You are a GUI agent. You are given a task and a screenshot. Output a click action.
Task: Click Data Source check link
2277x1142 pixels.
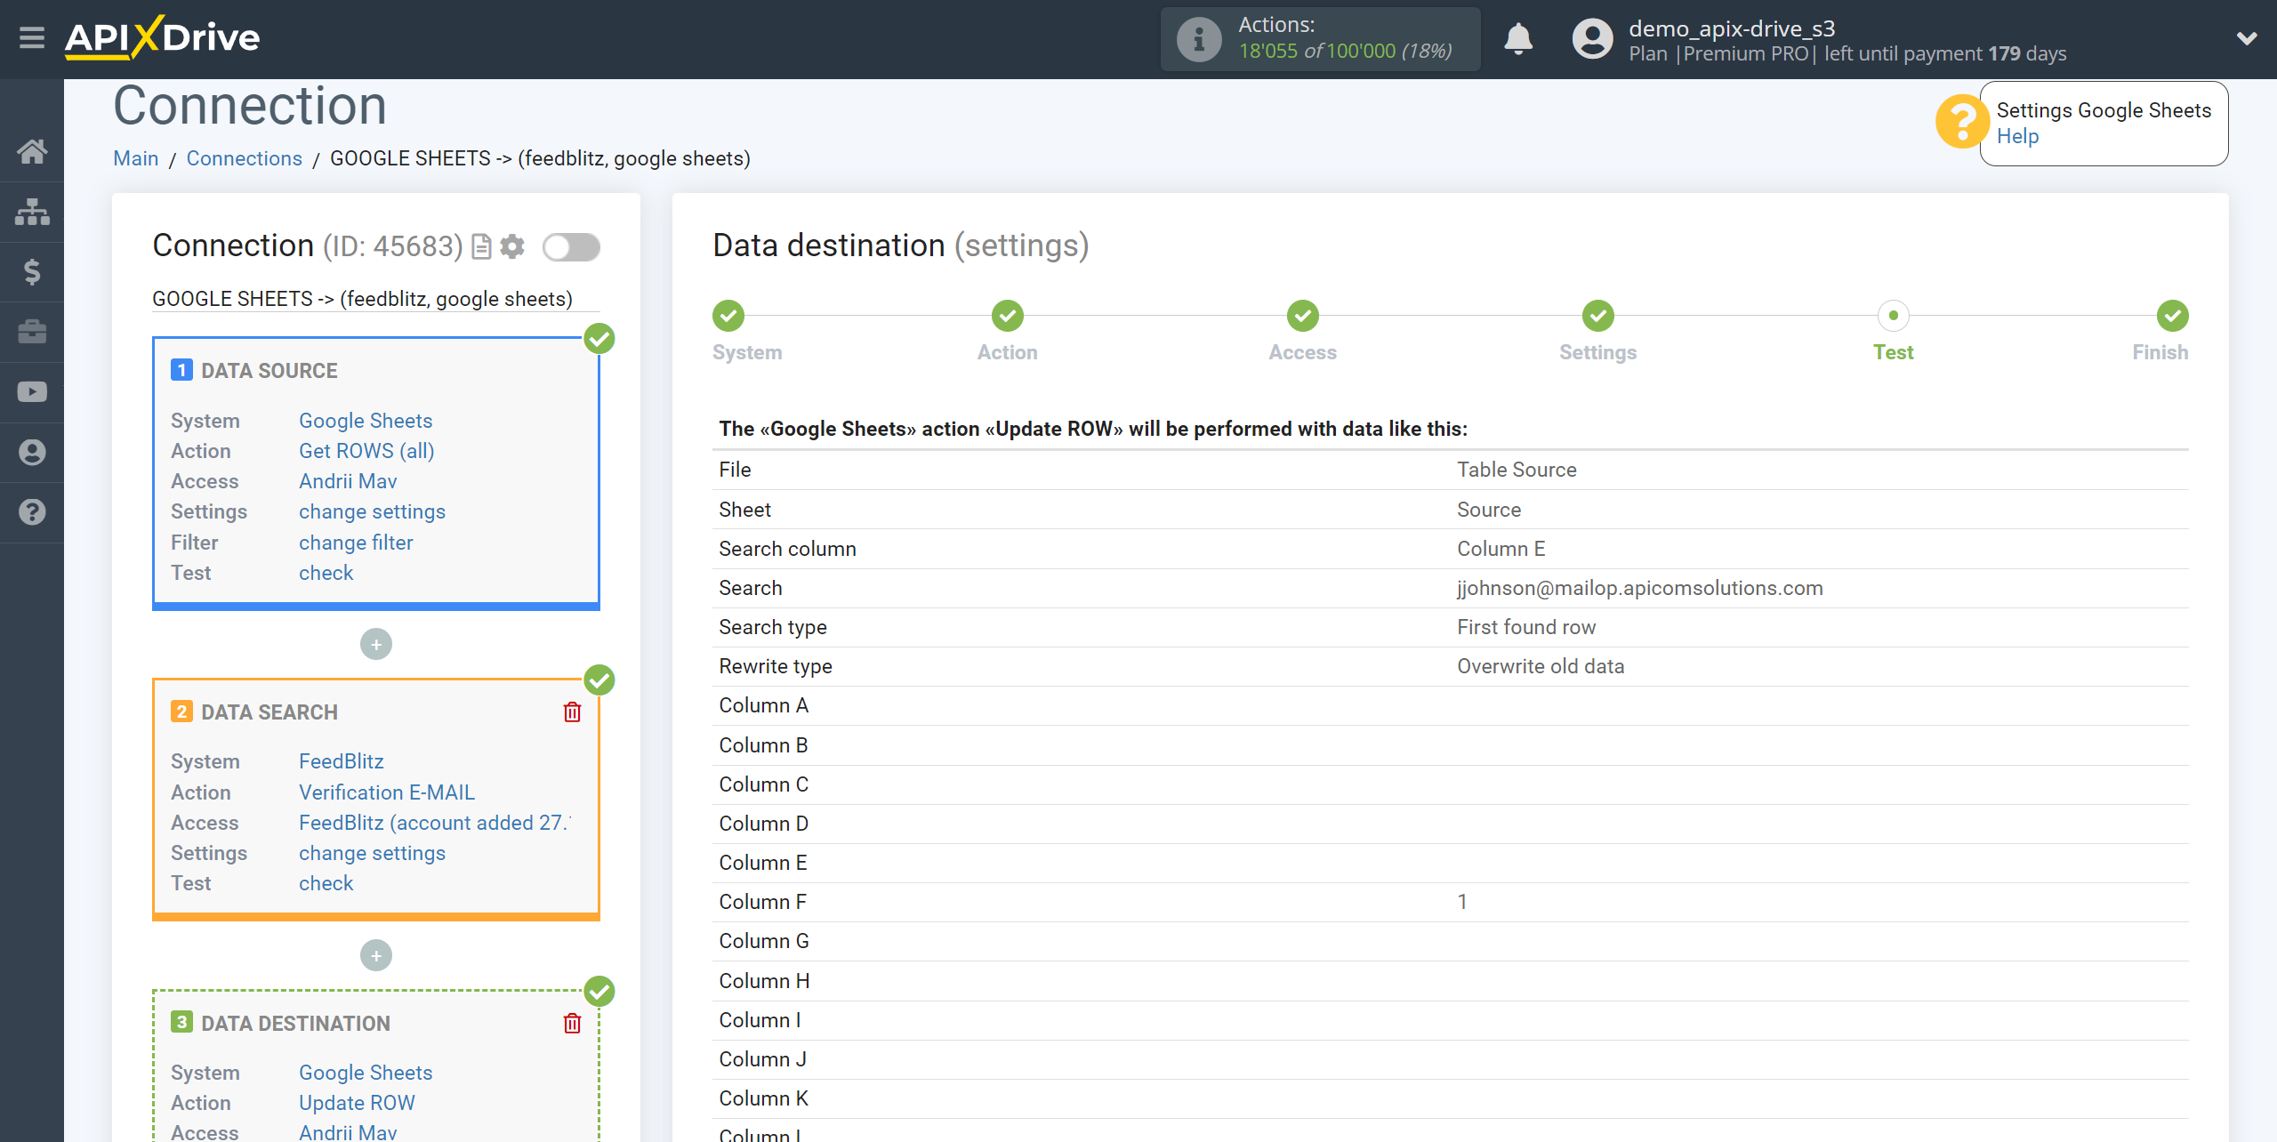[x=326, y=573]
